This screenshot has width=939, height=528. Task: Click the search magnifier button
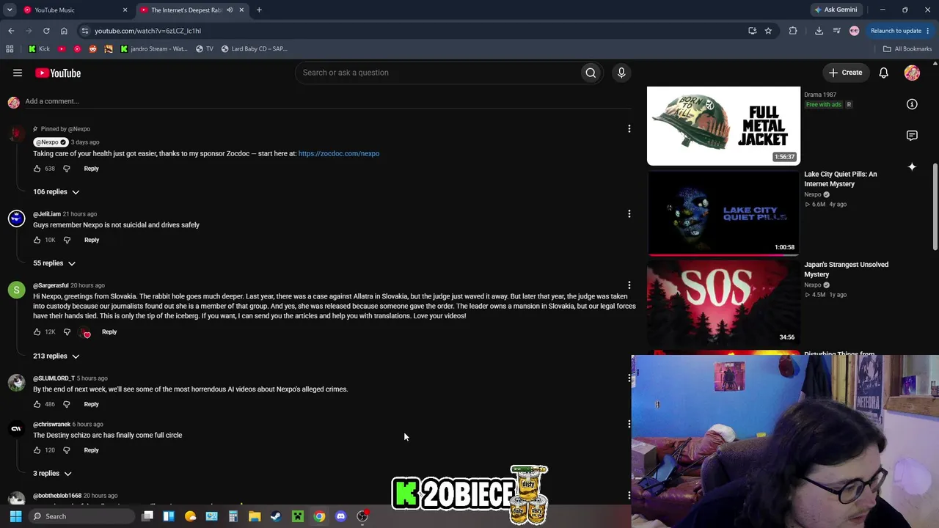[x=591, y=73]
